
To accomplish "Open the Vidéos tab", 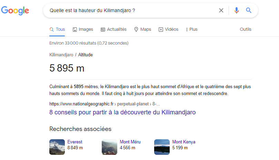I will click(x=168, y=29).
